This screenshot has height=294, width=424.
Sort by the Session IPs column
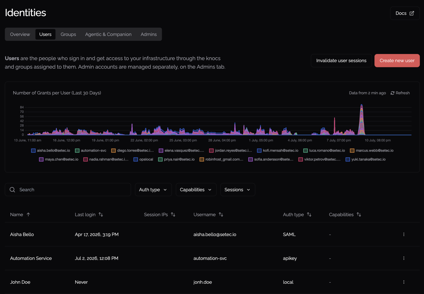tap(160, 215)
